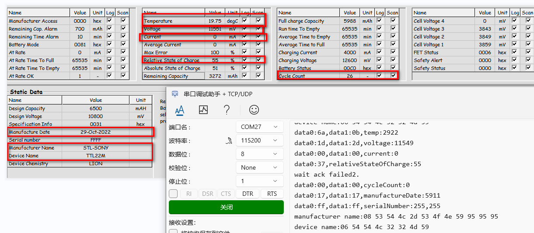Toggle Scan checkbox for Remaining Capacity
Viewport: 534px width, 233px height.
pos(258,76)
